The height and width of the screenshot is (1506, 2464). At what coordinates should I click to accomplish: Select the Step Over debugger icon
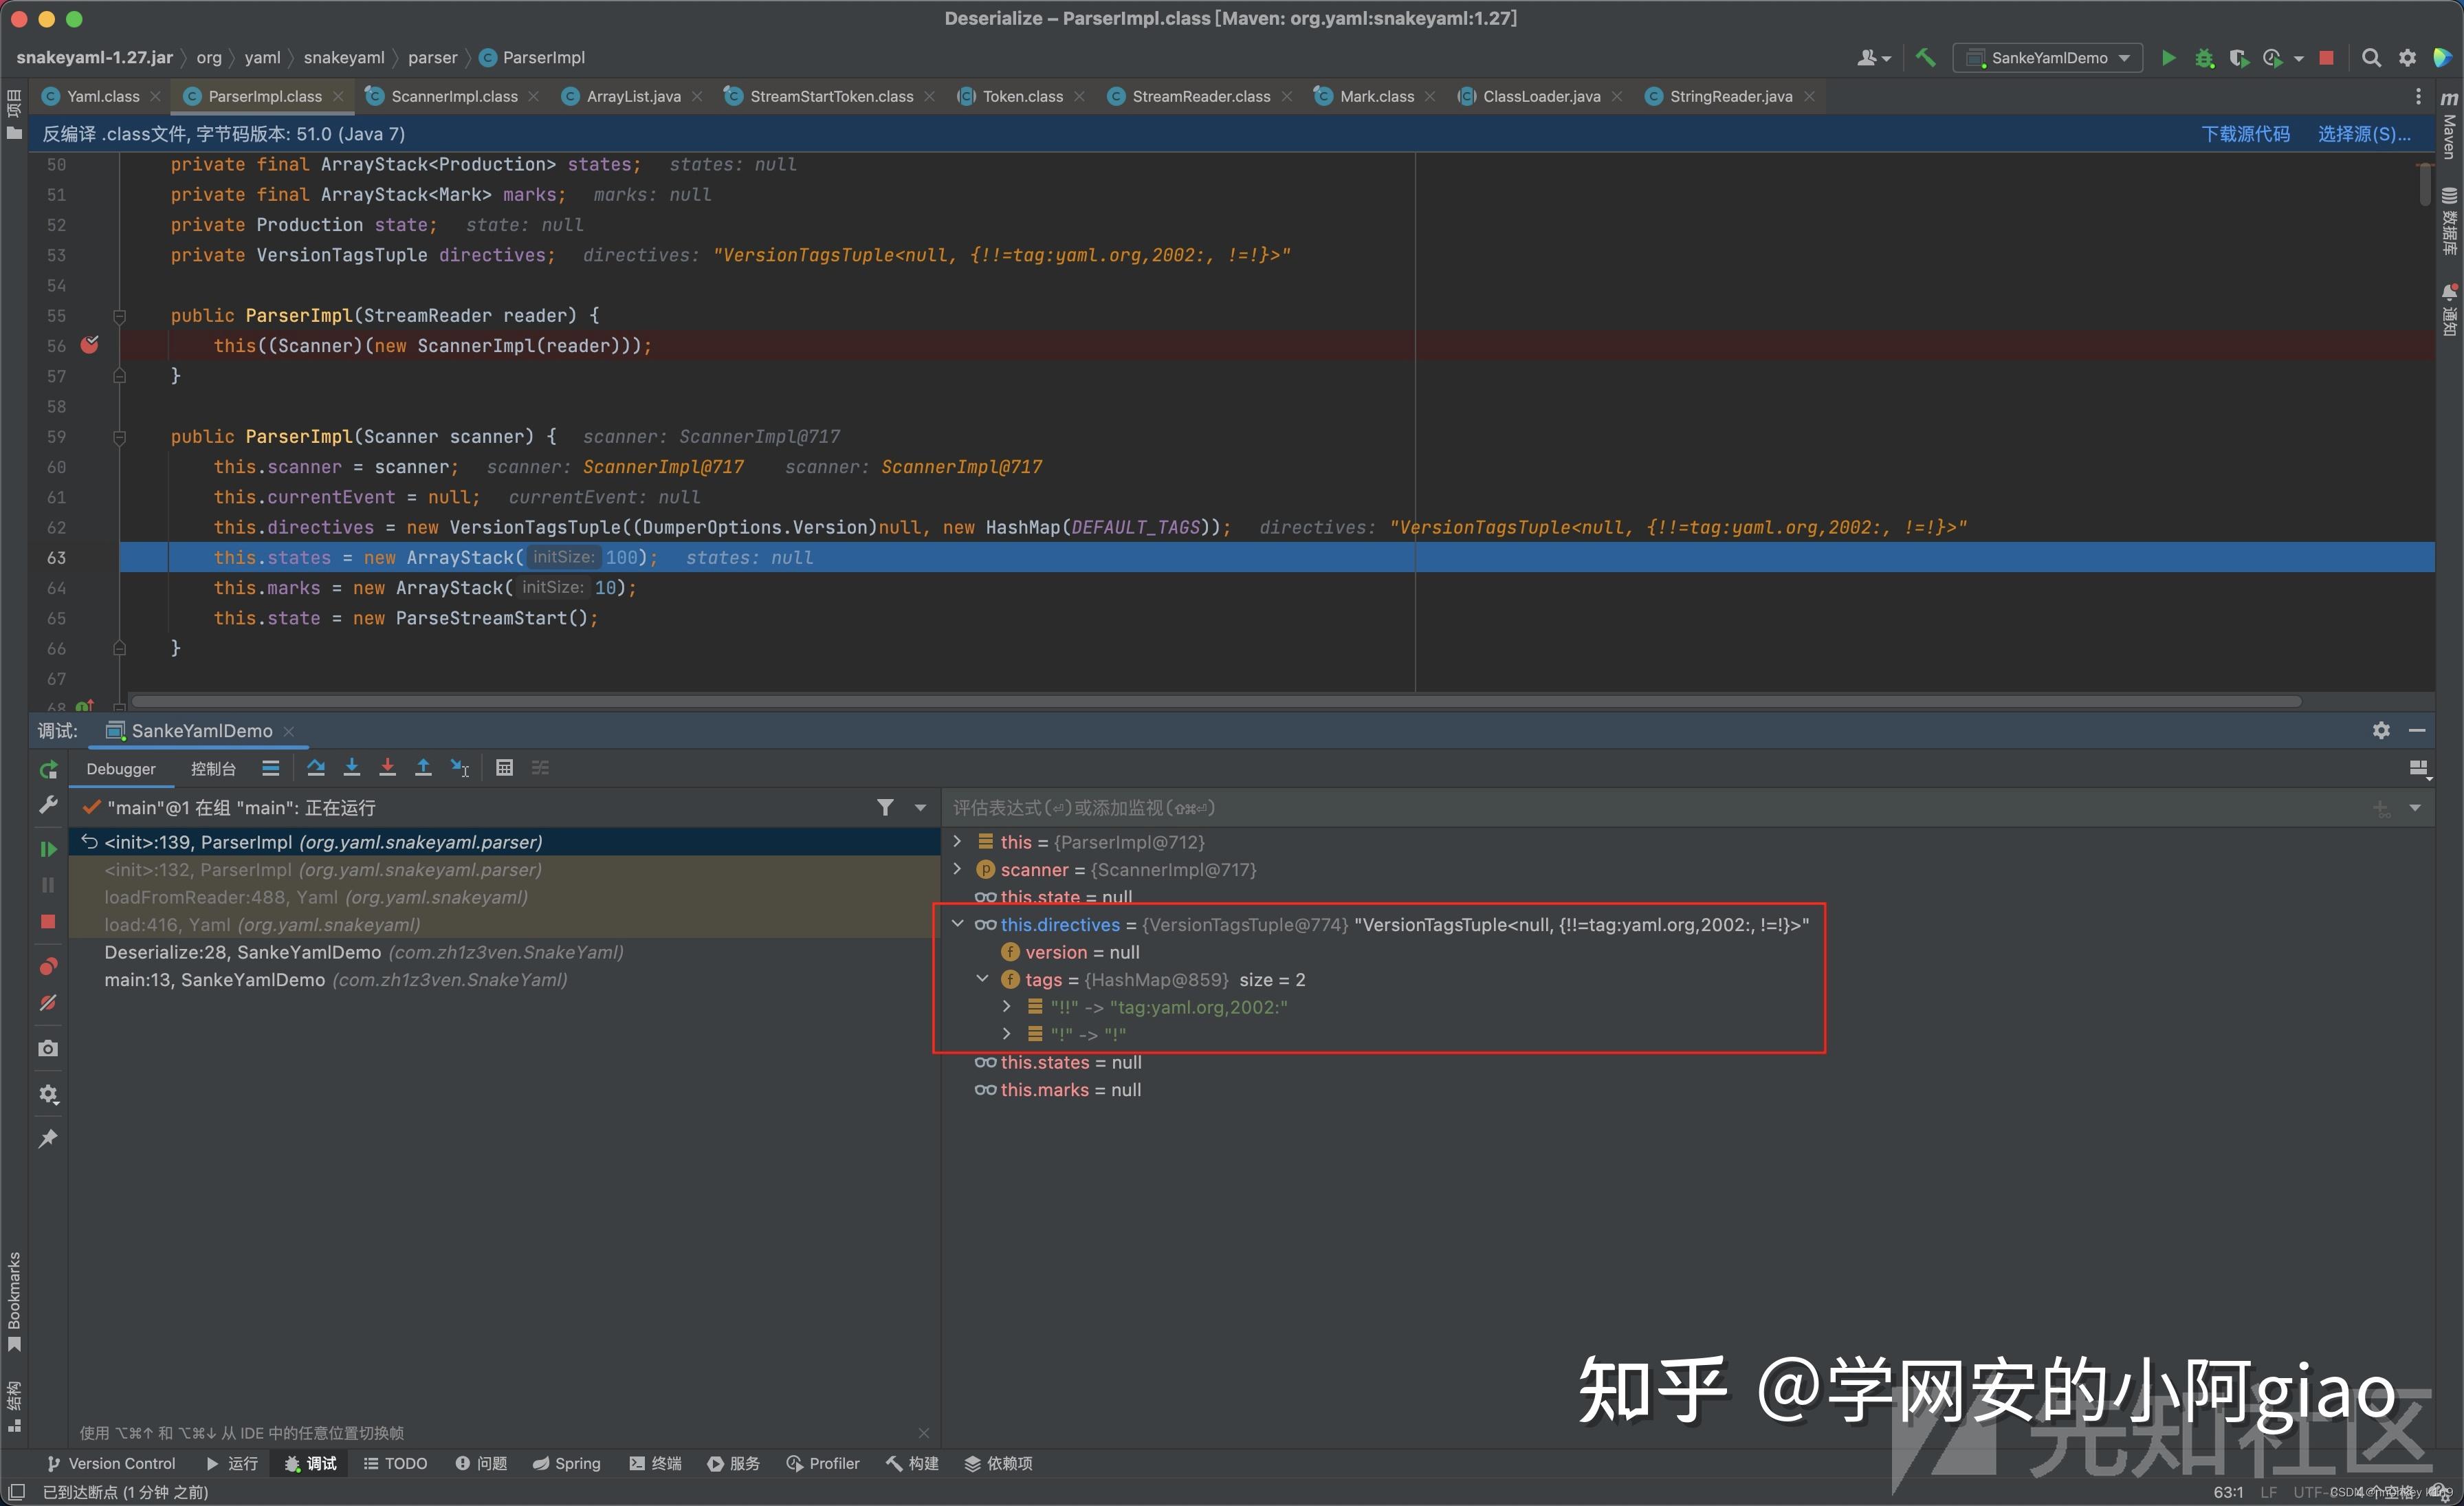[x=316, y=768]
